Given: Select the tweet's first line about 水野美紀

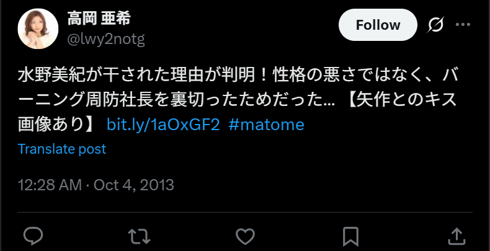Looking at the screenshot, I should [x=238, y=76].
